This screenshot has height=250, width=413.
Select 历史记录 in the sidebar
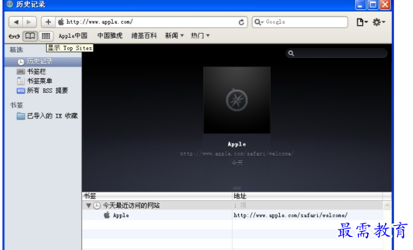pyautogui.click(x=43, y=62)
